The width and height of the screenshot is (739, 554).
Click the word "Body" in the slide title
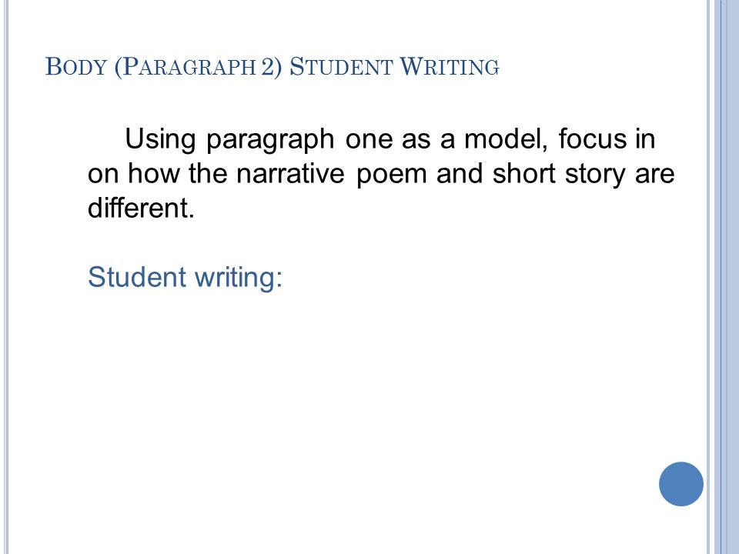[76, 66]
